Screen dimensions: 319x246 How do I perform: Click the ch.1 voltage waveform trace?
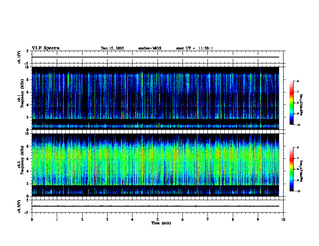[155, 57]
